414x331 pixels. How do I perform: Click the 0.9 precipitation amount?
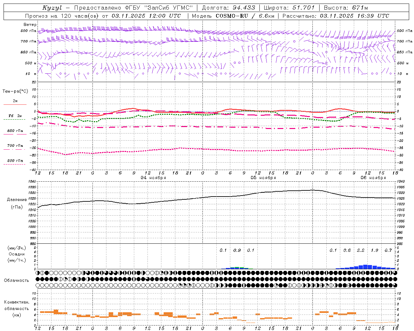tap(237, 250)
